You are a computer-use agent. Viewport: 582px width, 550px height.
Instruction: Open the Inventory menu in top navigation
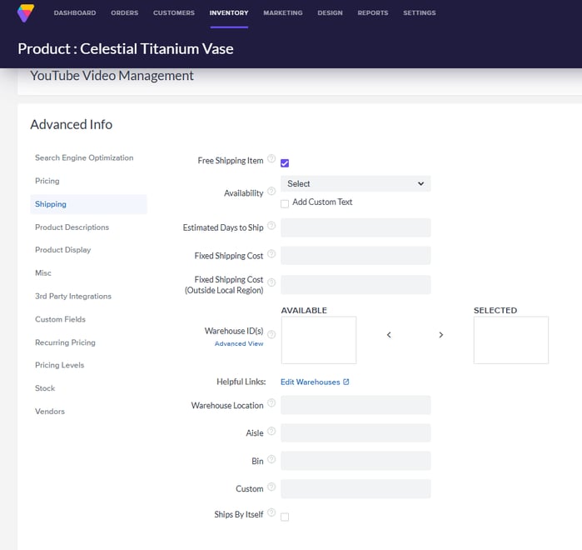click(229, 13)
